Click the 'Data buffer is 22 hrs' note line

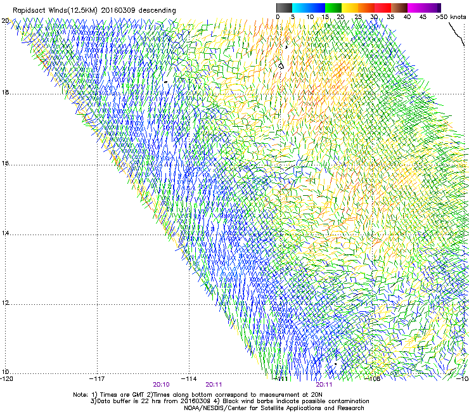(x=229, y=401)
